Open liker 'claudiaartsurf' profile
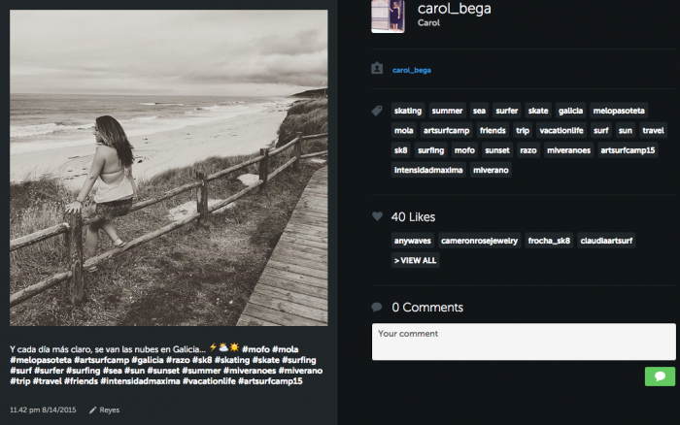This screenshot has height=425, width=680. coord(607,241)
